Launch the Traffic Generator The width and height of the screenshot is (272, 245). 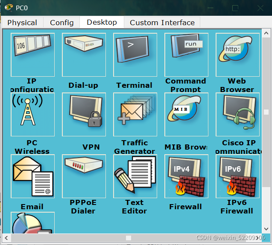click(135, 115)
